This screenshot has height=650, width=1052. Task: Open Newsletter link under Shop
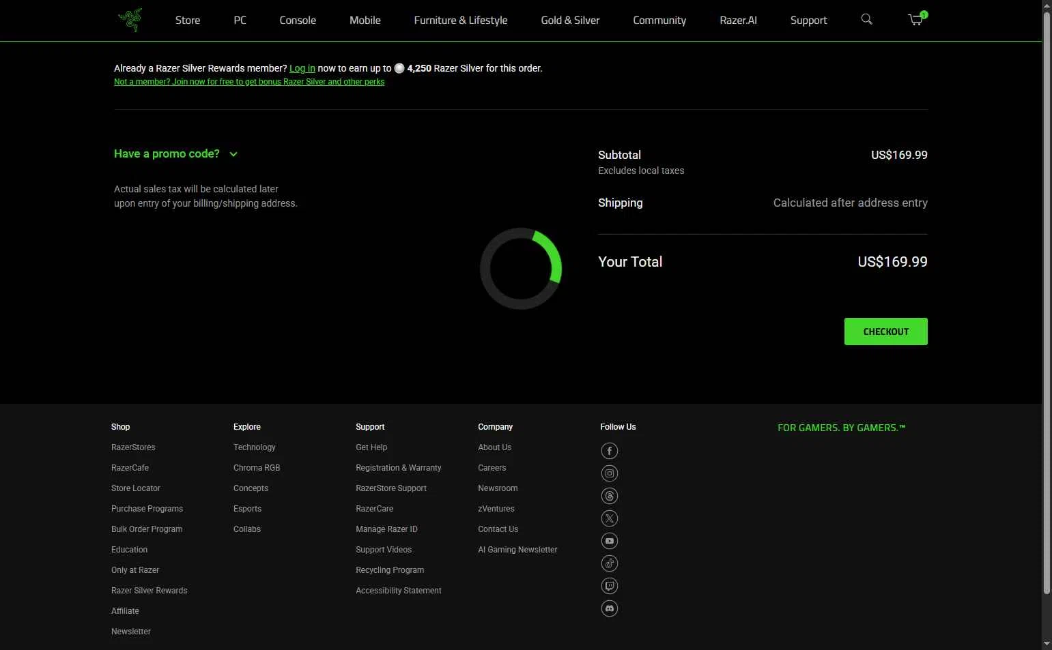click(131, 632)
